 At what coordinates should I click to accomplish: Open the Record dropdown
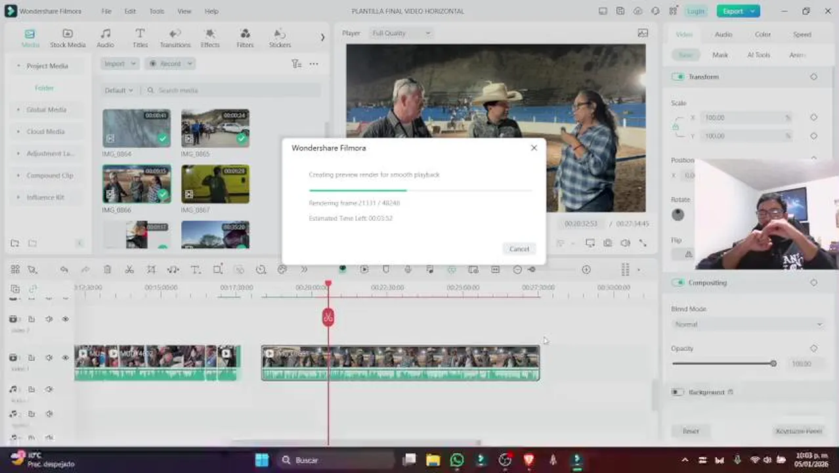click(170, 64)
